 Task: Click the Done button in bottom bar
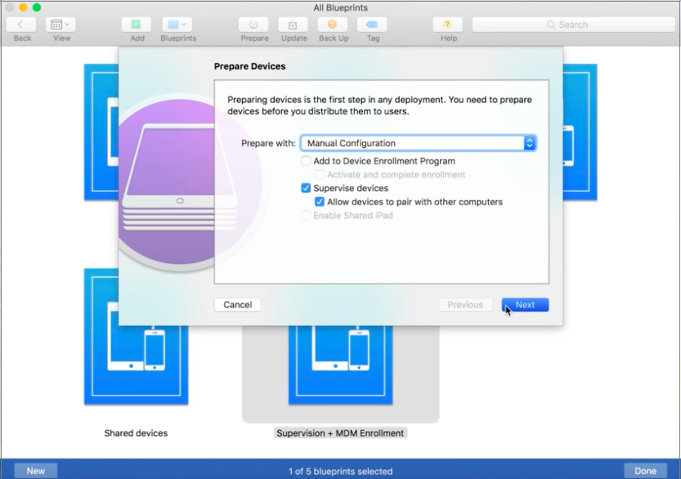pos(645,471)
